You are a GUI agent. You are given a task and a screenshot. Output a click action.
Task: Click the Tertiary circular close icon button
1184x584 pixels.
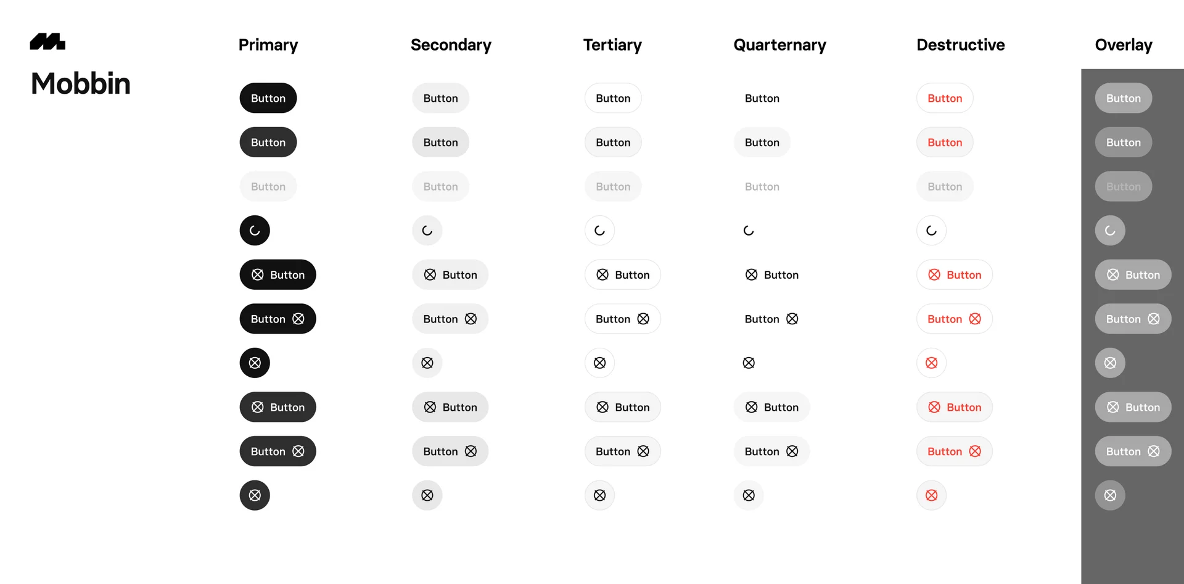[599, 363]
